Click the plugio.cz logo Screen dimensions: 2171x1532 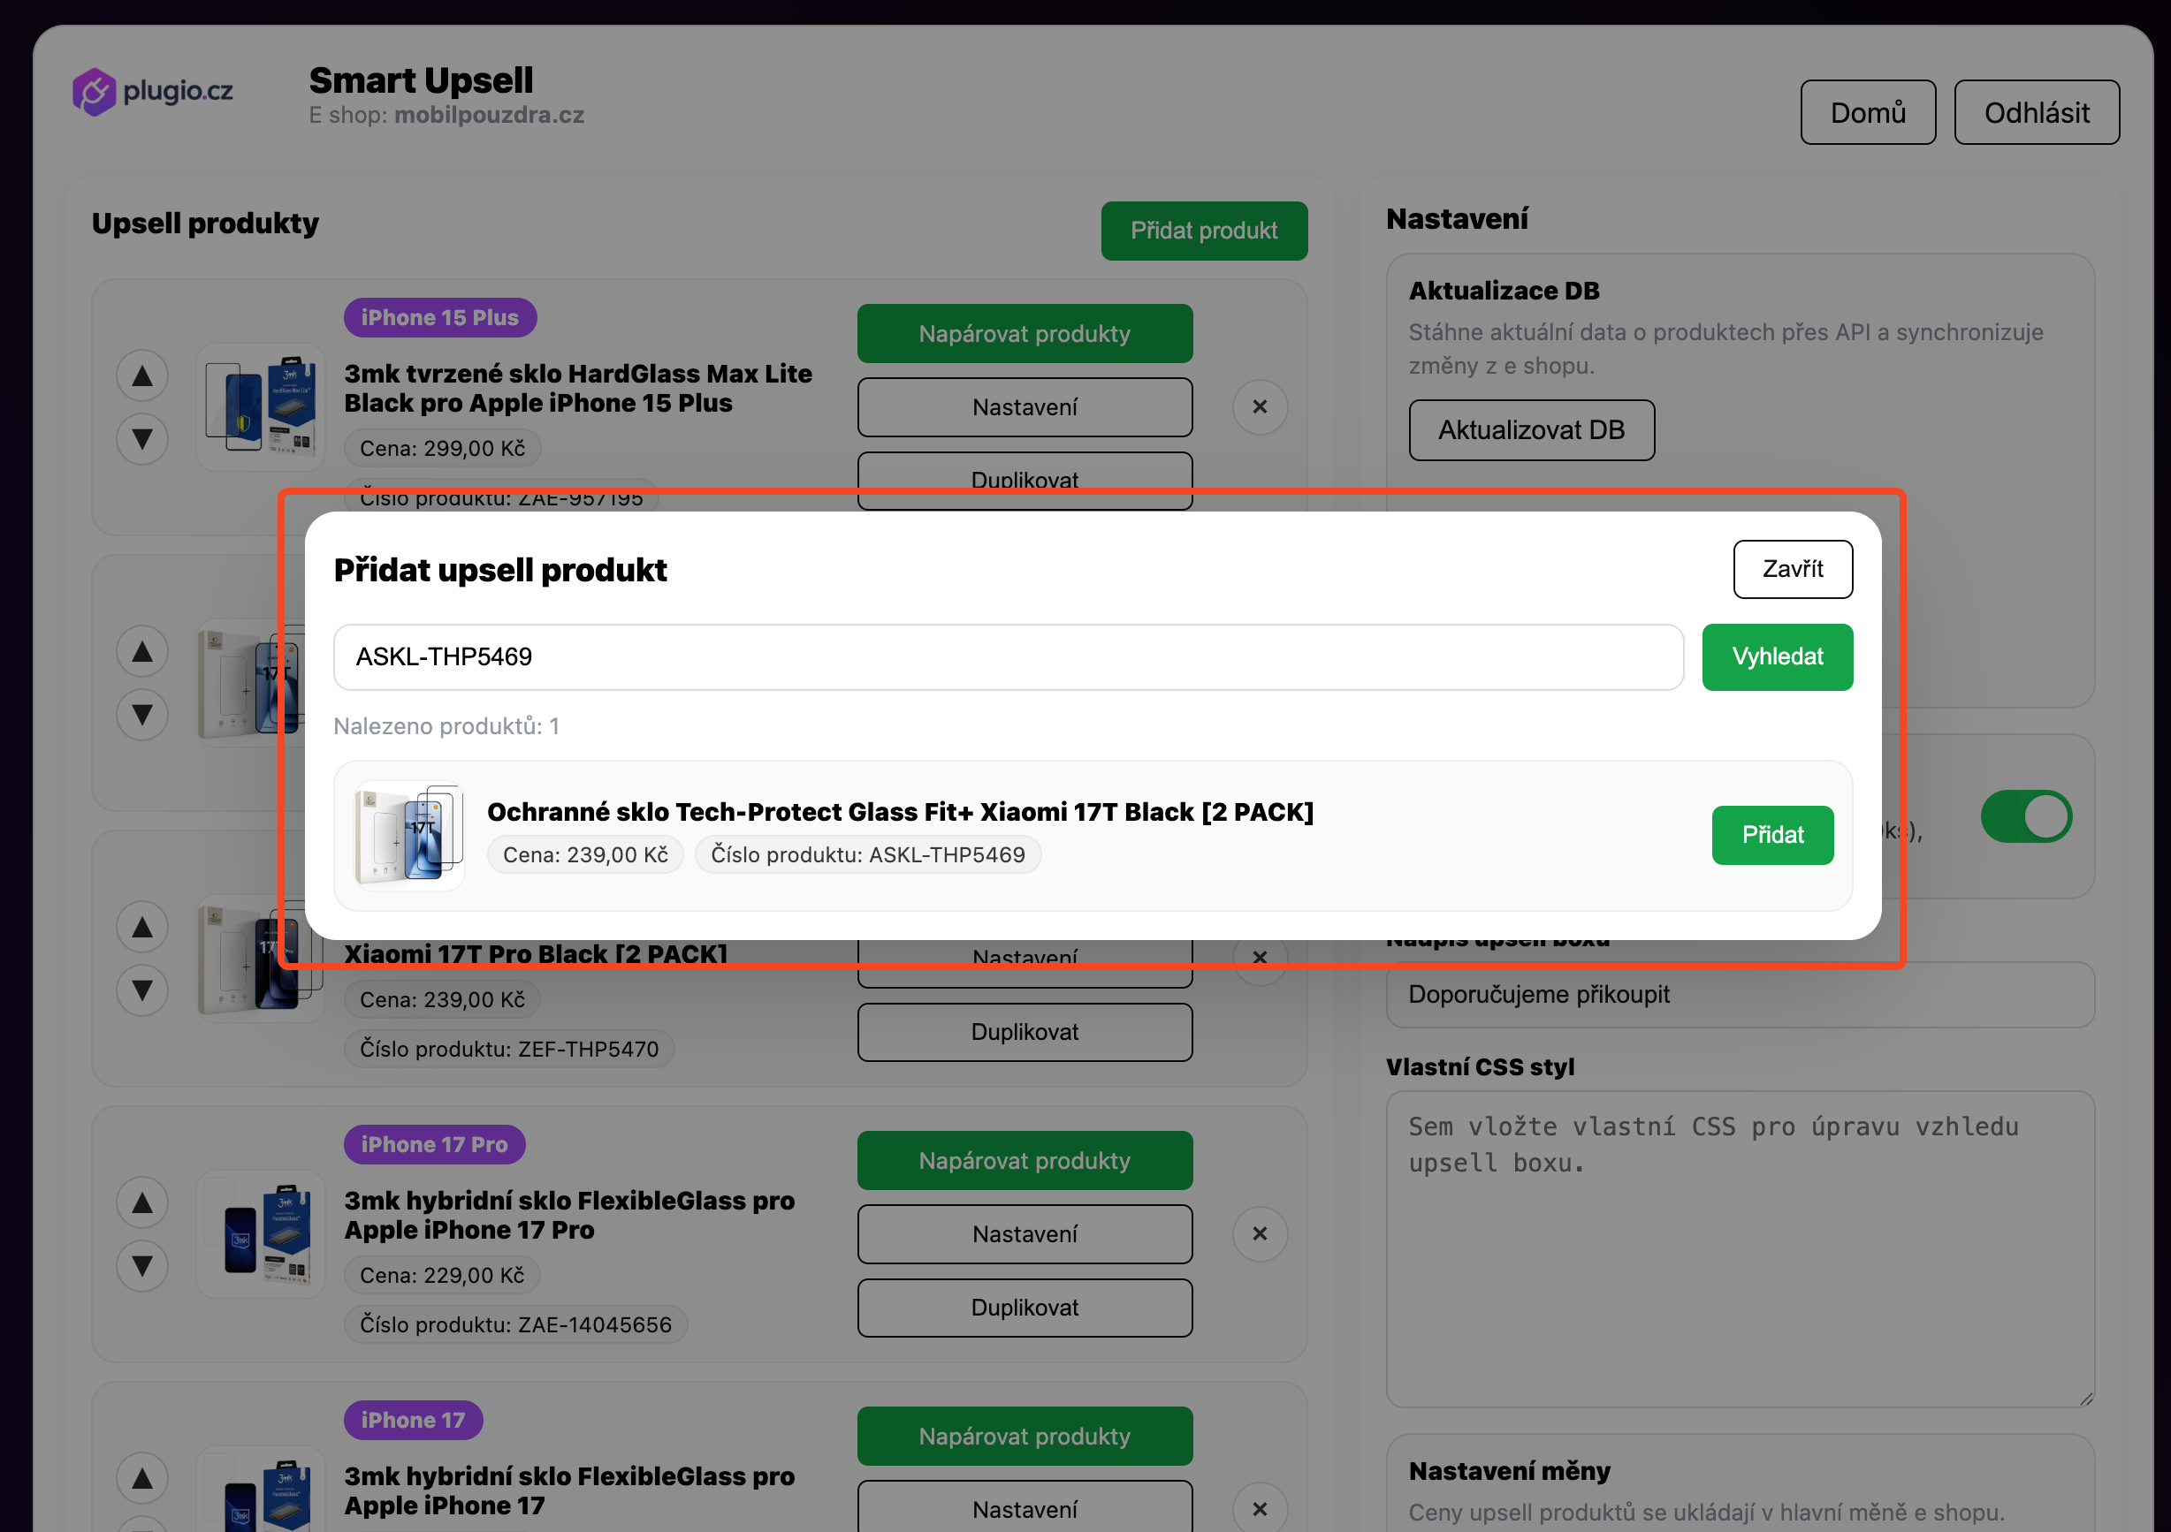pyautogui.click(x=152, y=92)
